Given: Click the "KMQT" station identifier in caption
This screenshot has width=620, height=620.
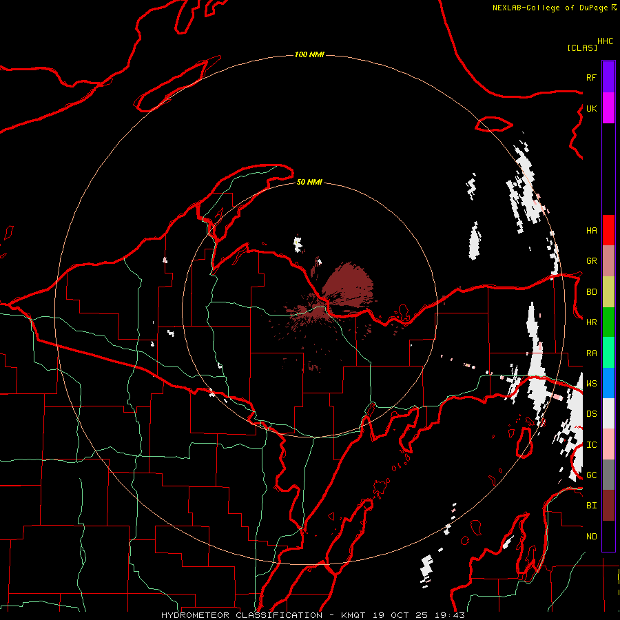Looking at the screenshot, I should pyautogui.click(x=353, y=615).
